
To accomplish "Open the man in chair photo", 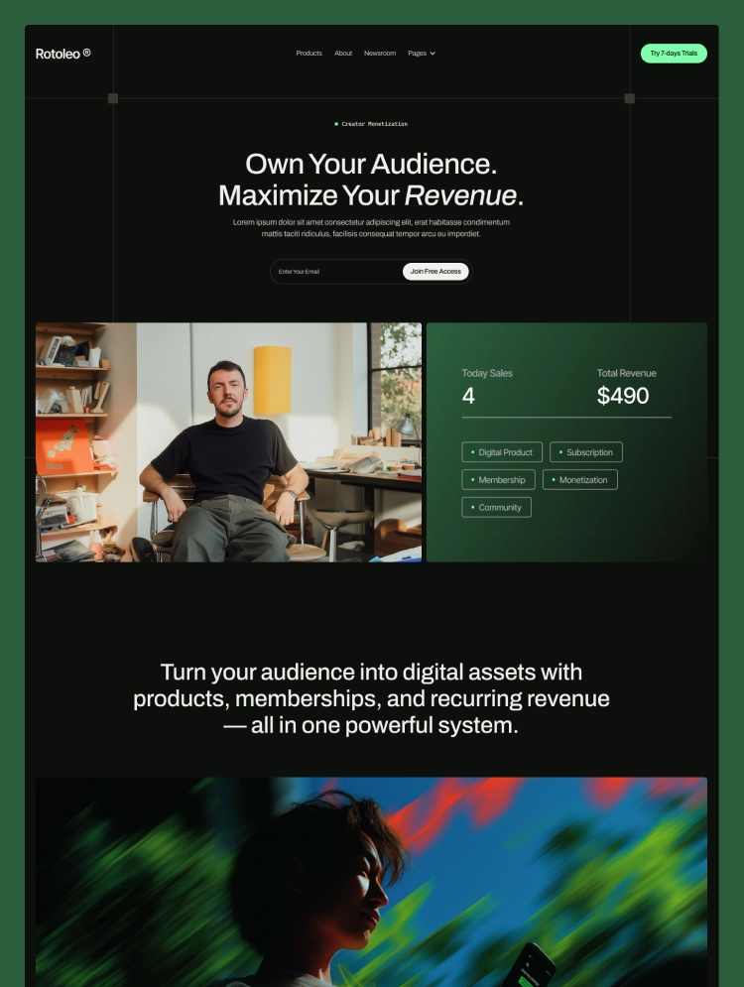I will 228,441.
